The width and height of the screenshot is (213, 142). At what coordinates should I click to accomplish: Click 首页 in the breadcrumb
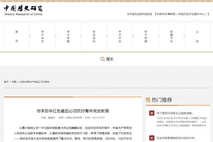tap(6, 82)
